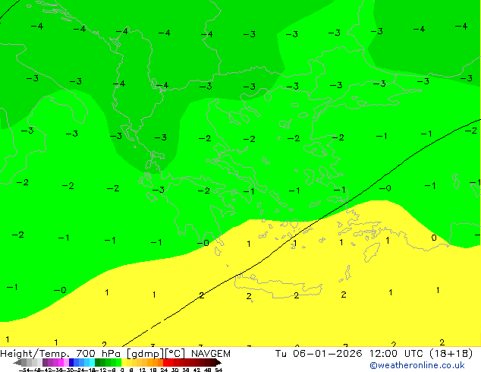Open the weatheronline.co.uk copyright link
Screen dimensions: 481x372
pos(417,365)
